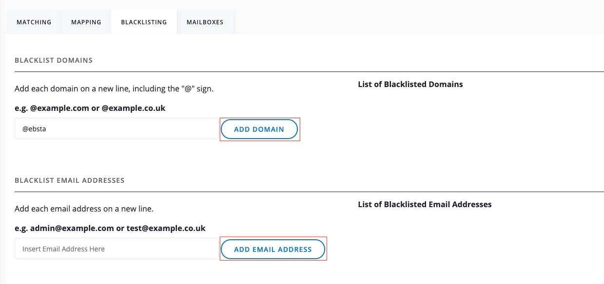Switch to the Matching tab
This screenshot has width=604, height=284.
[34, 22]
